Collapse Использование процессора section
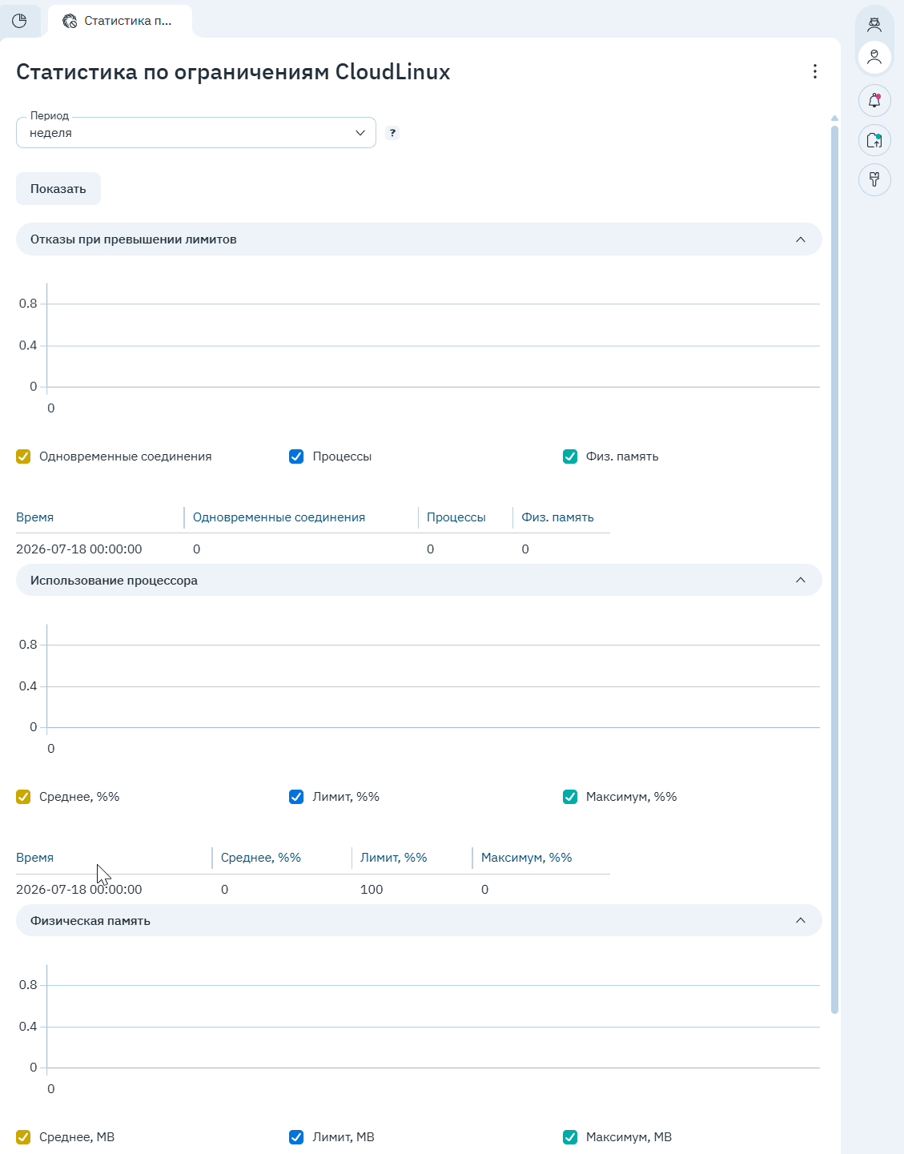Screen dimensions: 904x1154 [419, 580]
